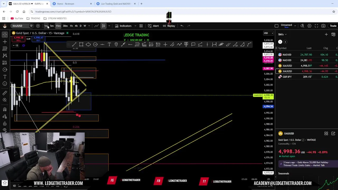Open the select layout square icon

(276, 26)
